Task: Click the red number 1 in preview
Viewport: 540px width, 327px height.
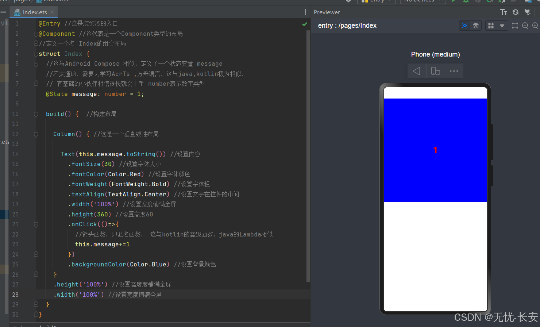Action: (x=435, y=150)
